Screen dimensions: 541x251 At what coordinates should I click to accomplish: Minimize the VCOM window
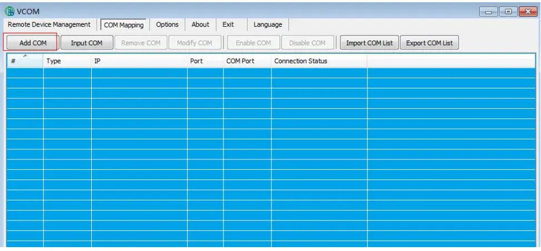coord(489,12)
